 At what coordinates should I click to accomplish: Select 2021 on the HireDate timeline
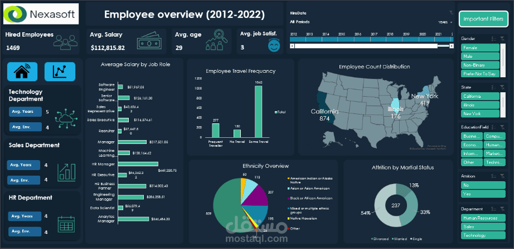[442, 39]
